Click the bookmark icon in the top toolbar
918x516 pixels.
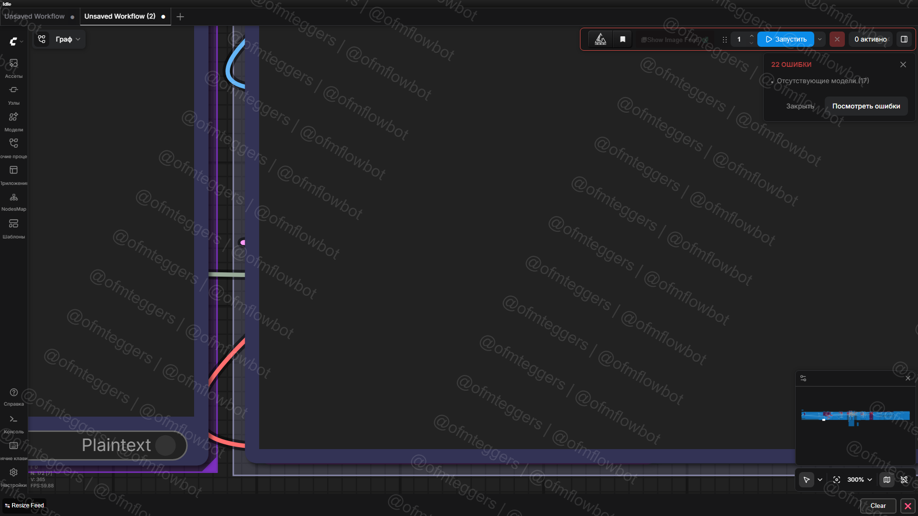[623, 39]
